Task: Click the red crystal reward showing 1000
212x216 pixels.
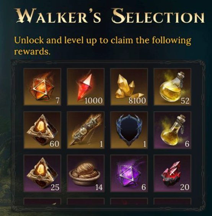Action: click(x=86, y=87)
